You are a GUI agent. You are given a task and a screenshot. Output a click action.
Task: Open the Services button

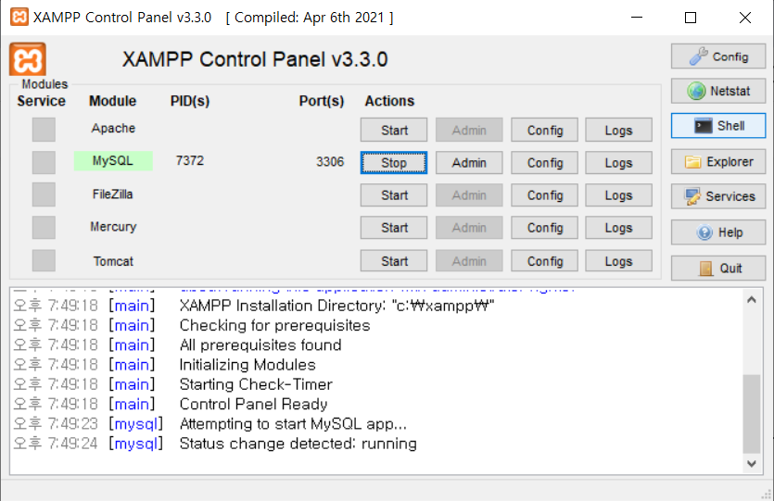click(x=718, y=196)
